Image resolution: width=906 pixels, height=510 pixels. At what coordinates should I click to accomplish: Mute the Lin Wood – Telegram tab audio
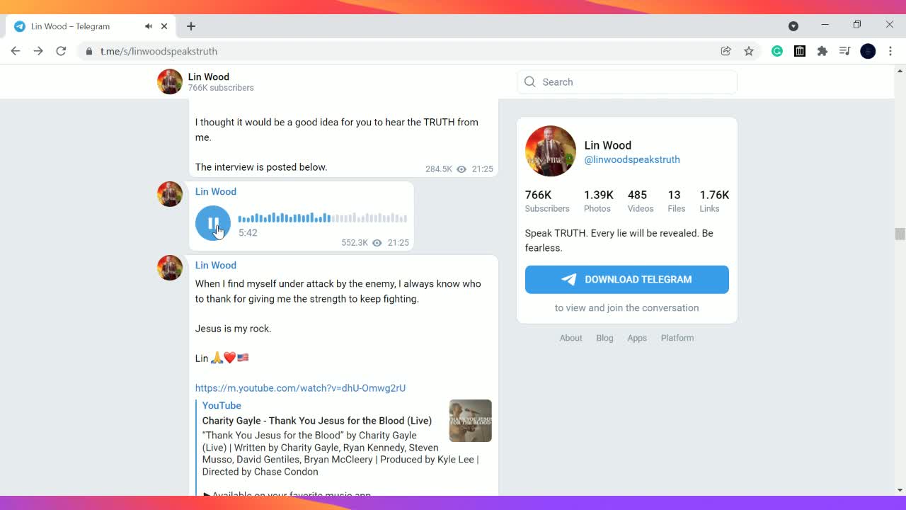[149, 26]
